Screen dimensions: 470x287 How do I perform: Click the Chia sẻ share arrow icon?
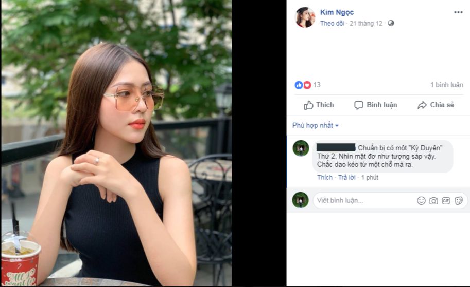coord(422,105)
